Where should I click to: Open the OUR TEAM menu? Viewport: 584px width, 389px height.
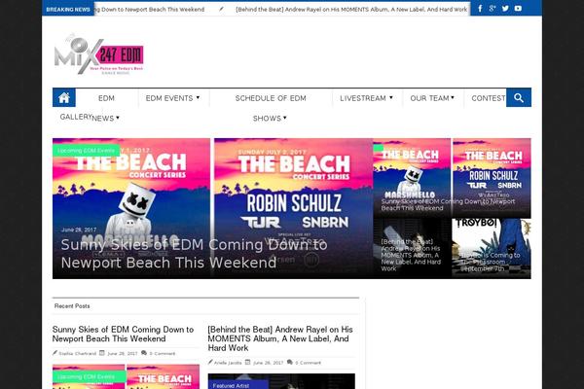click(432, 98)
